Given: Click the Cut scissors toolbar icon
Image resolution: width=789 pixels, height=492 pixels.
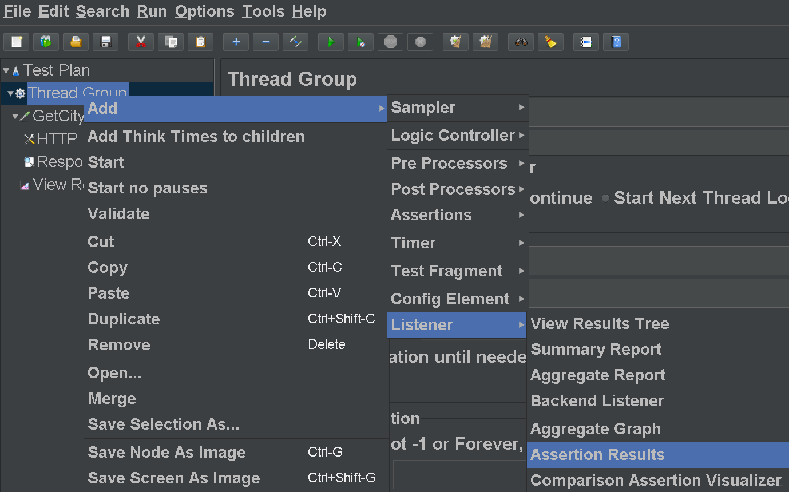Looking at the screenshot, I should pos(141,42).
